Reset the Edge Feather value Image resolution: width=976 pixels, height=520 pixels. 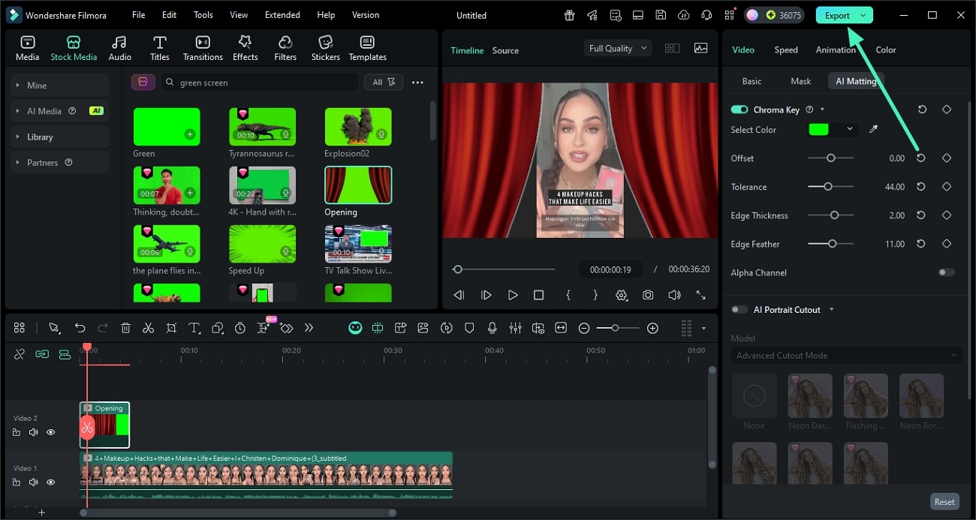tap(921, 244)
